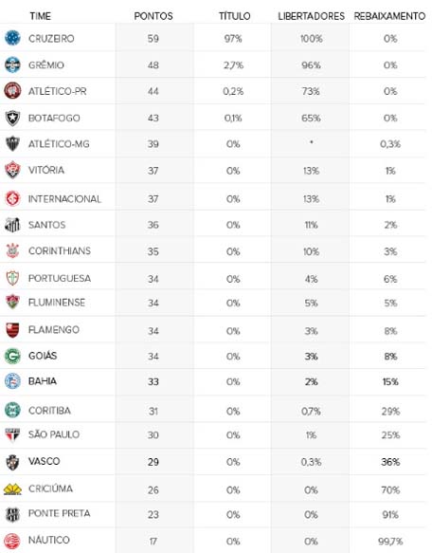This screenshot has height=553, width=432.
Task: Click the Grêmio team crest
Action: 12,65
